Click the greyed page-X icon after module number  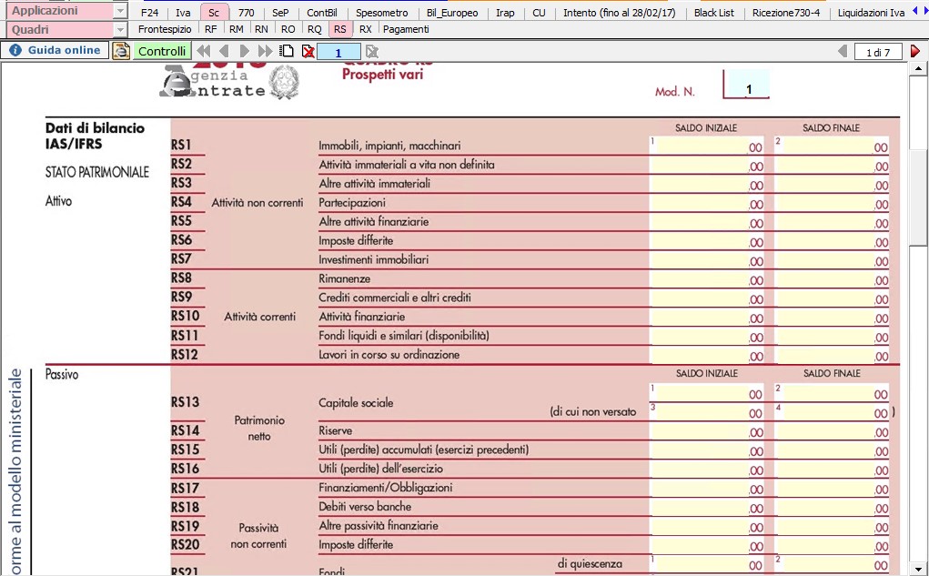point(371,52)
